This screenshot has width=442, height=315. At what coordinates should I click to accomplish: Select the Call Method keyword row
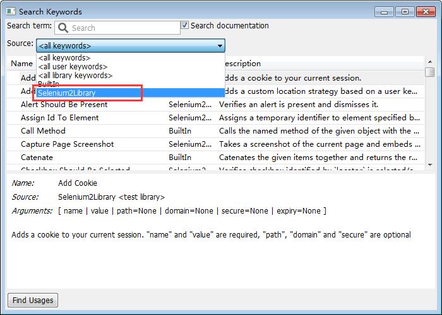pyautogui.click(x=215, y=131)
